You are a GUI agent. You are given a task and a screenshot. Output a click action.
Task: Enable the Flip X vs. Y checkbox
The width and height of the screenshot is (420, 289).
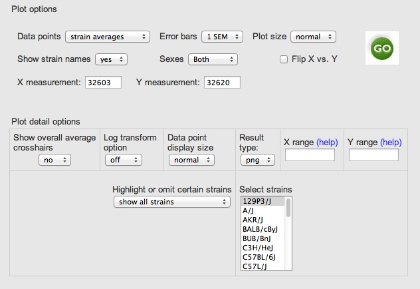pyautogui.click(x=284, y=59)
